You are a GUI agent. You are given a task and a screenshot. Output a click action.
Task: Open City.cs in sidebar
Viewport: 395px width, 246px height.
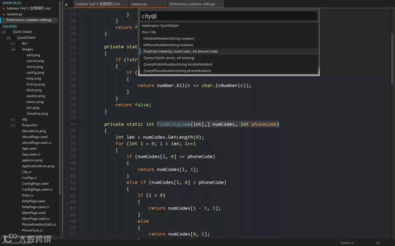pos(27,172)
